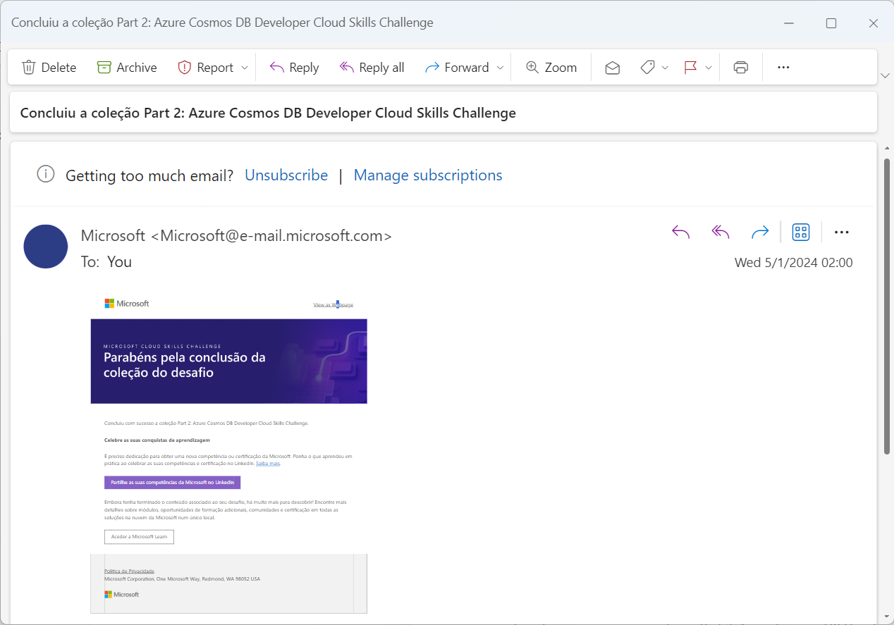Expand the tag categories dropdown
Viewport: 894px width, 625px height.
(x=665, y=68)
